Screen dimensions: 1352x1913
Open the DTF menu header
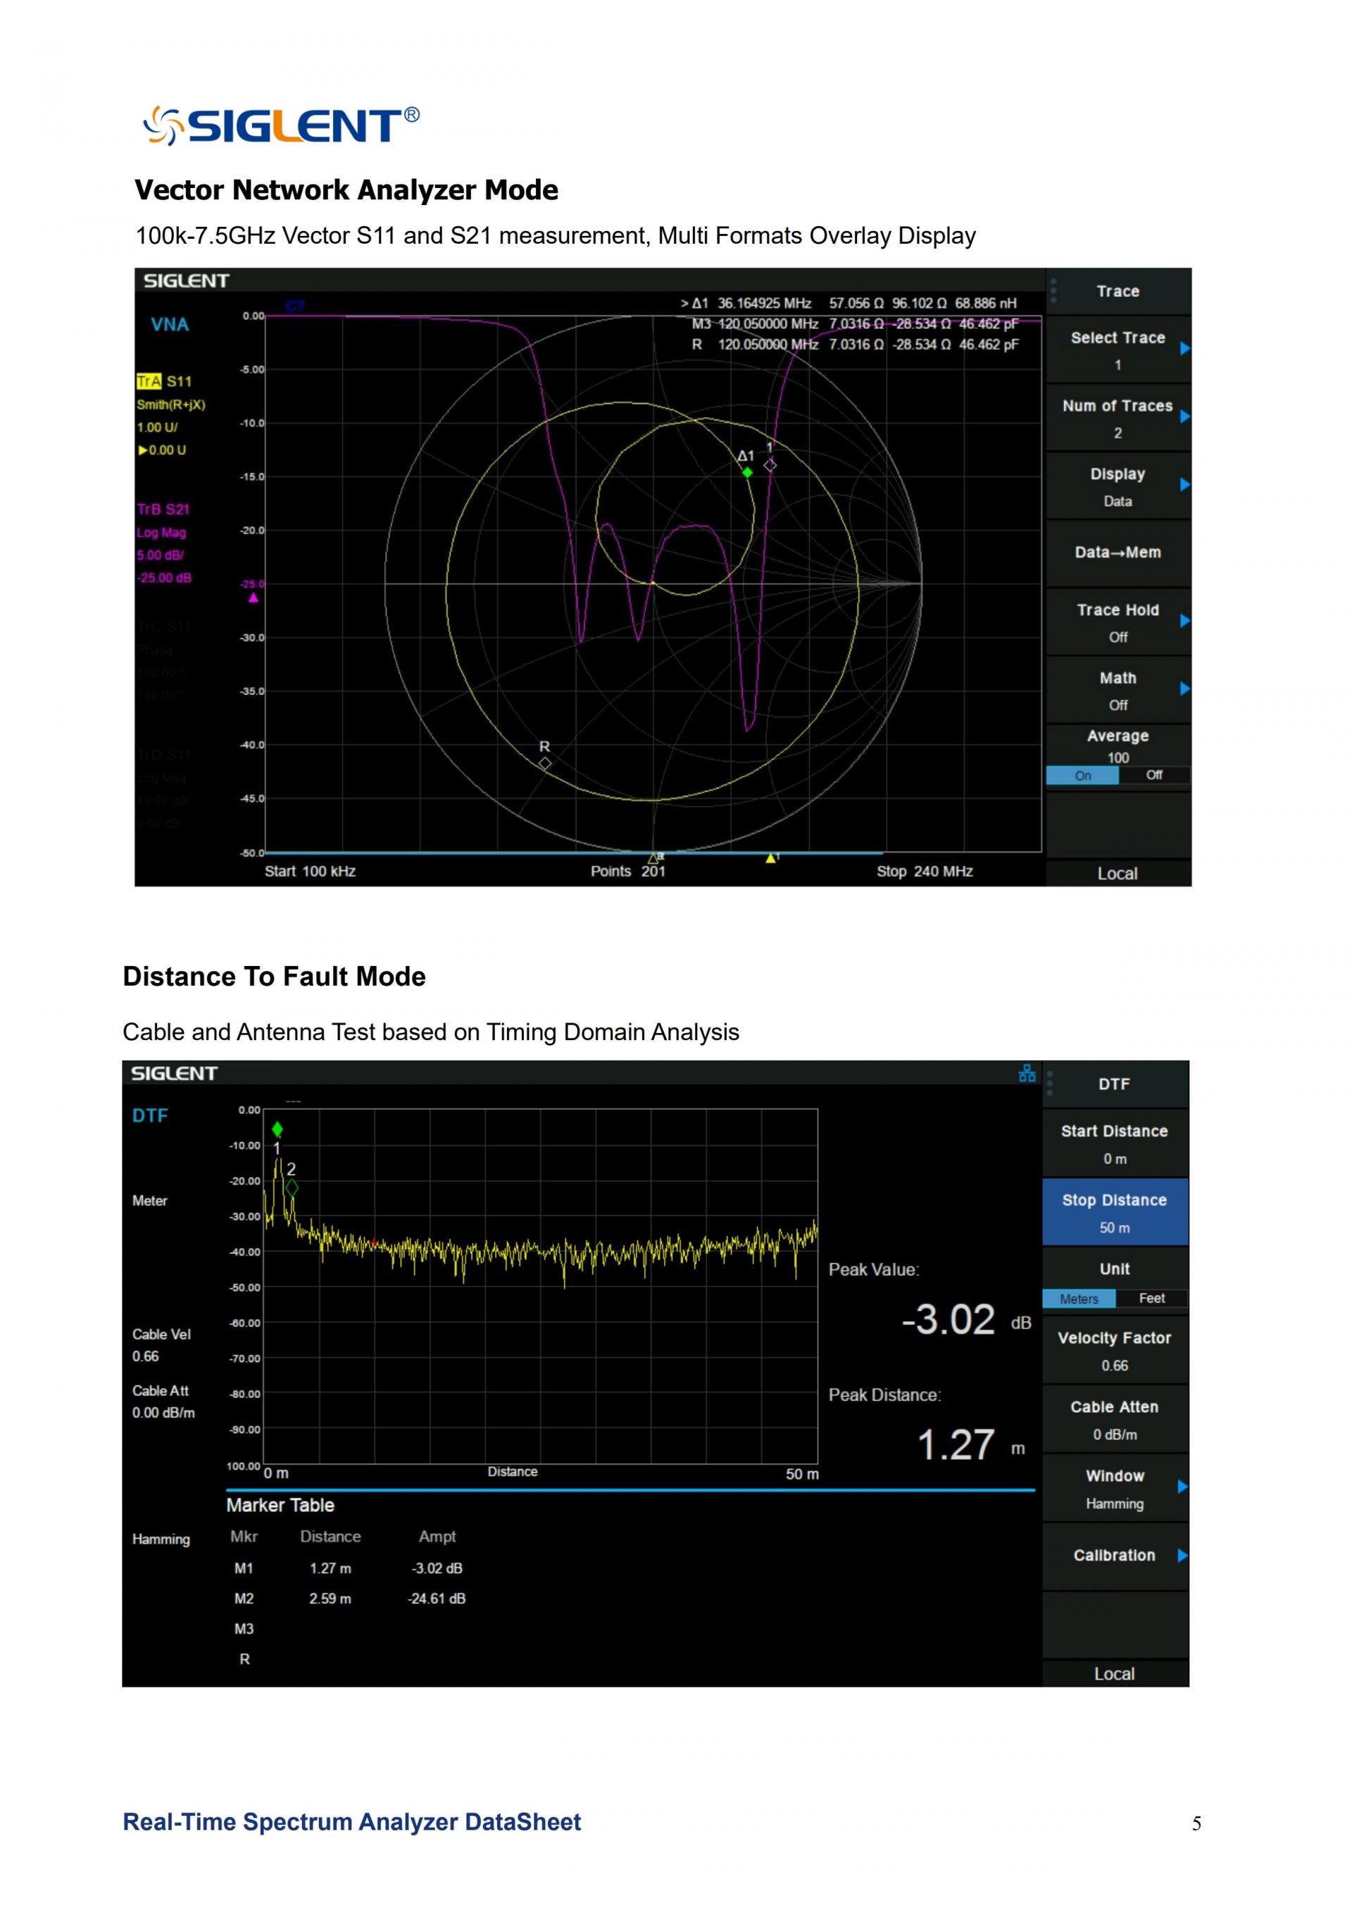tap(1114, 1084)
